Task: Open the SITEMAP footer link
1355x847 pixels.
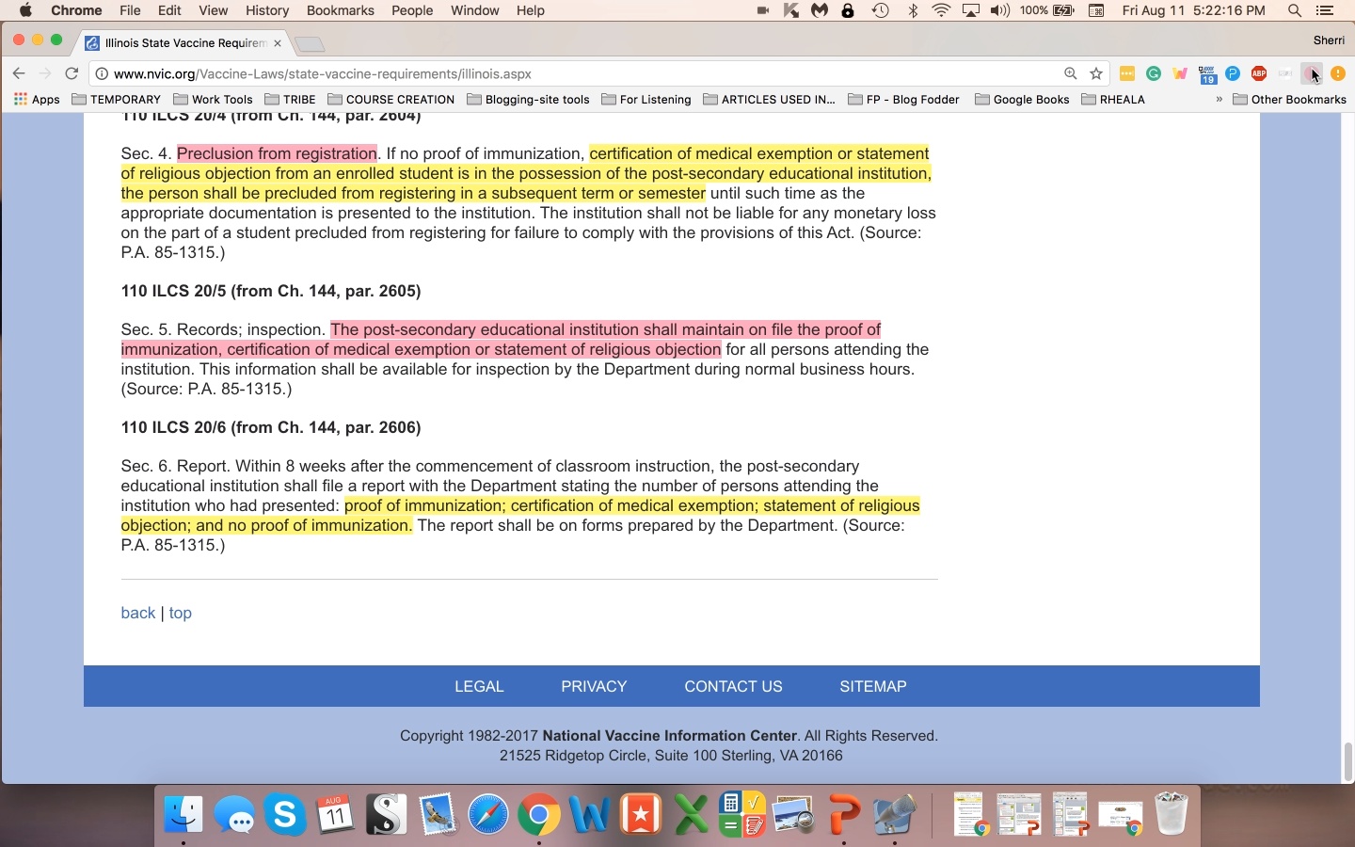Action: click(x=873, y=686)
